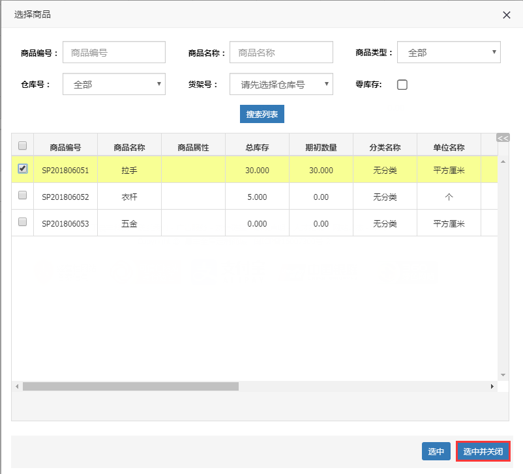Screen dimensions: 523x474
Task: Expand the 仓库号 dropdown
Action: click(x=114, y=84)
